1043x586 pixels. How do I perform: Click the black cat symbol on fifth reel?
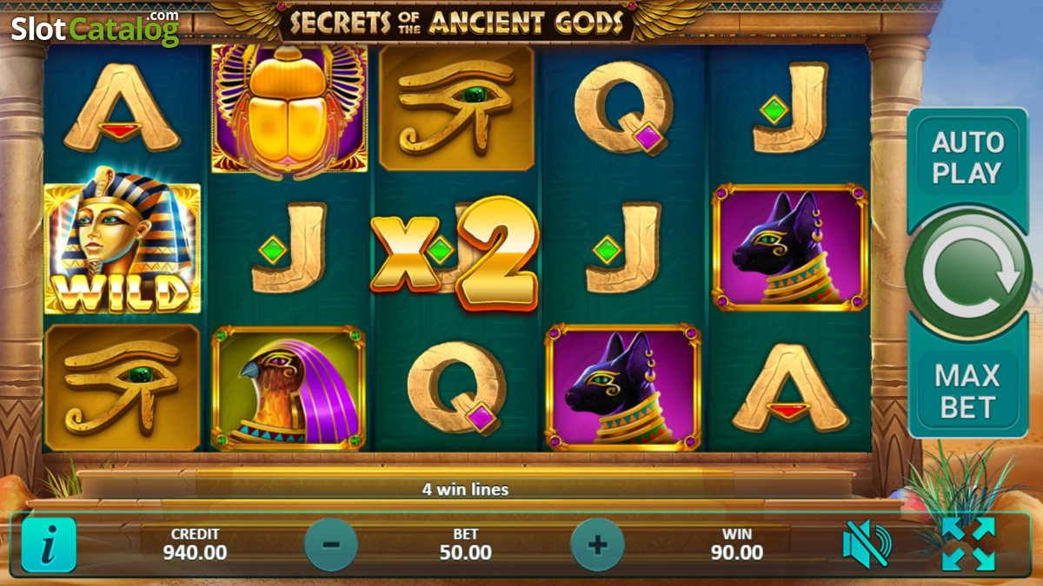click(x=790, y=247)
